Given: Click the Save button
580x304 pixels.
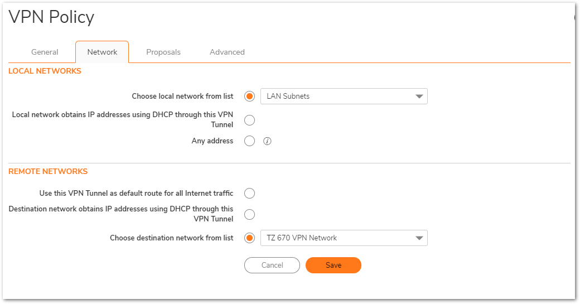Looking at the screenshot, I should [x=333, y=265].
